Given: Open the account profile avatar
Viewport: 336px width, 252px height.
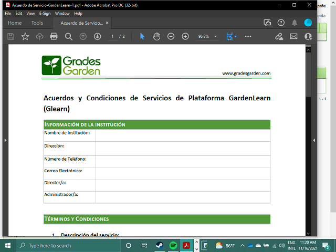Looking at the screenshot, I should coord(308,23).
